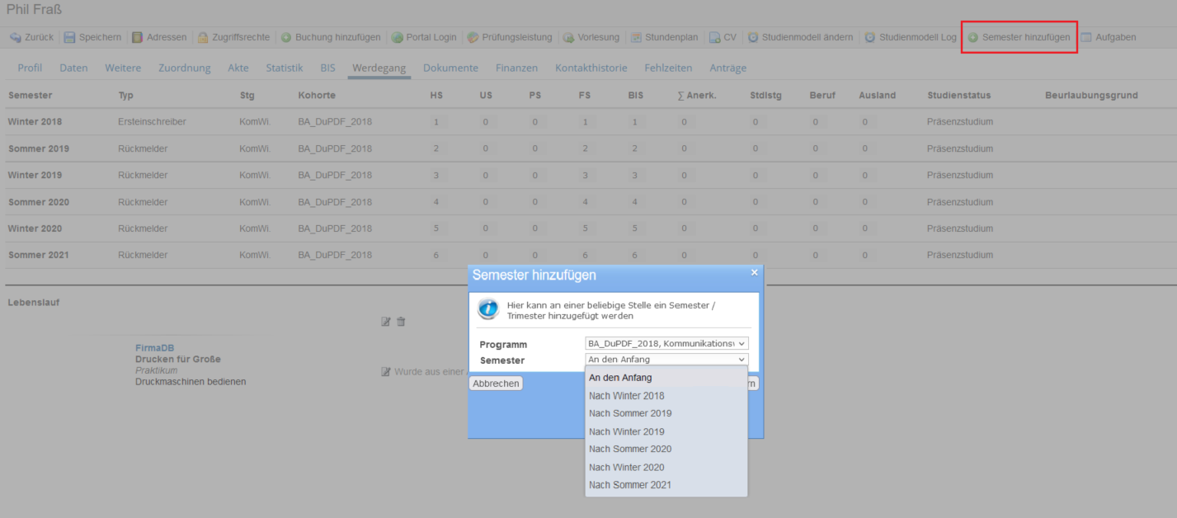This screenshot has height=518, width=1177.
Task: Open the Kontakthistorie tab
Action: point(591,68)
